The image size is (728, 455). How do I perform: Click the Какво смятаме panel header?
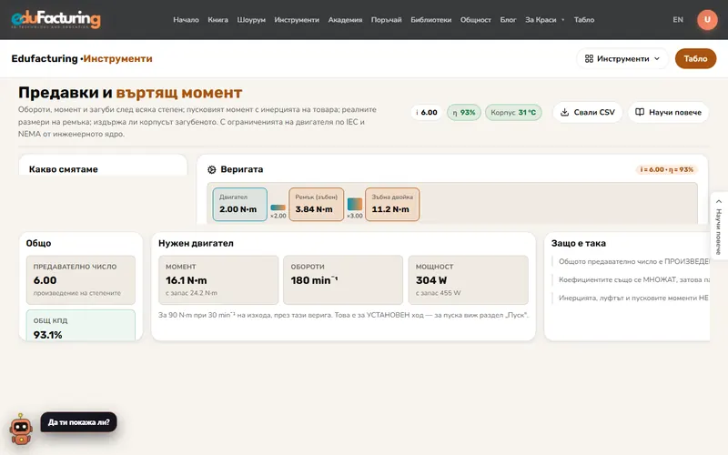click(63, 169)
